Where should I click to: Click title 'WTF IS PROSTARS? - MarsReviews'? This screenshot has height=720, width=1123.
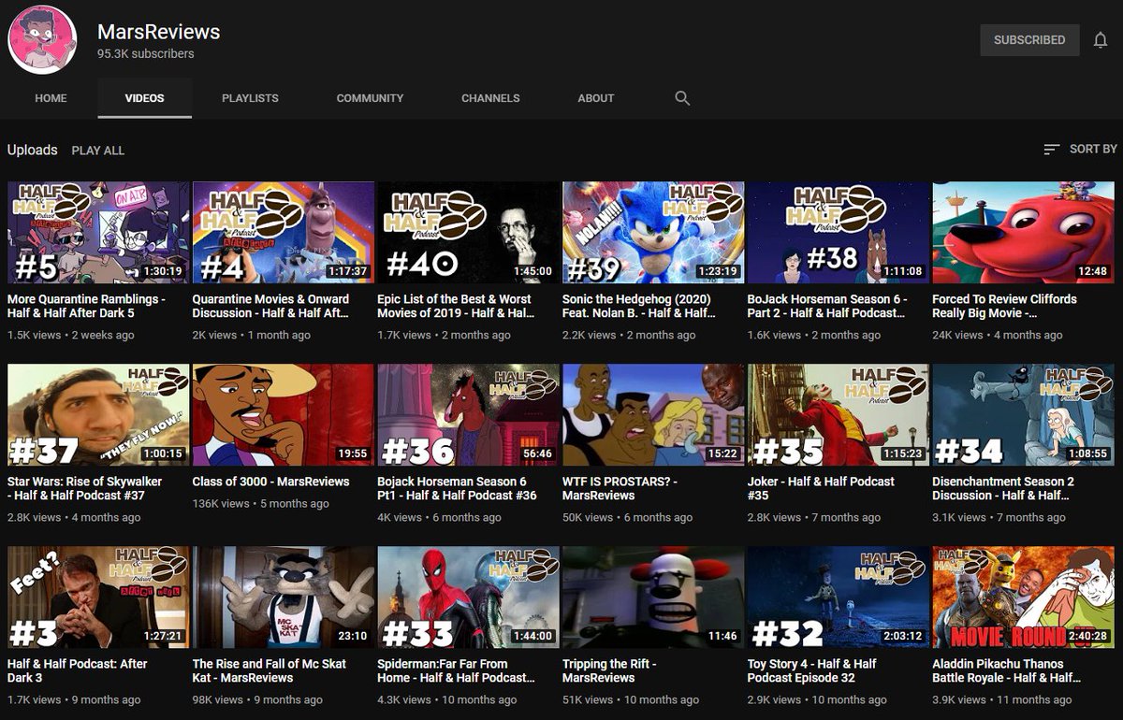(620, 488)
